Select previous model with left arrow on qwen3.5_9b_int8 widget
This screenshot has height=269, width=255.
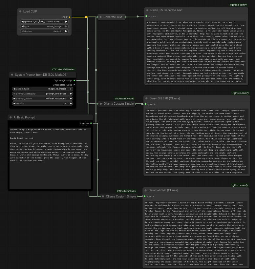tap(22, 22)
